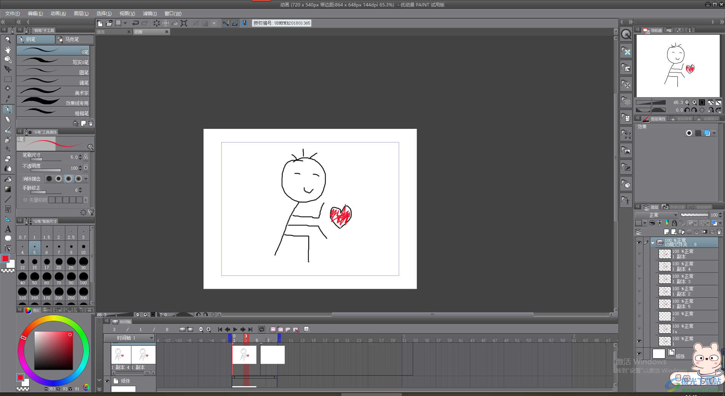The height and width of the screenshot is (396, 725).
Task: Expand the vector snap options arrow
Action: (x=86, y=200)
